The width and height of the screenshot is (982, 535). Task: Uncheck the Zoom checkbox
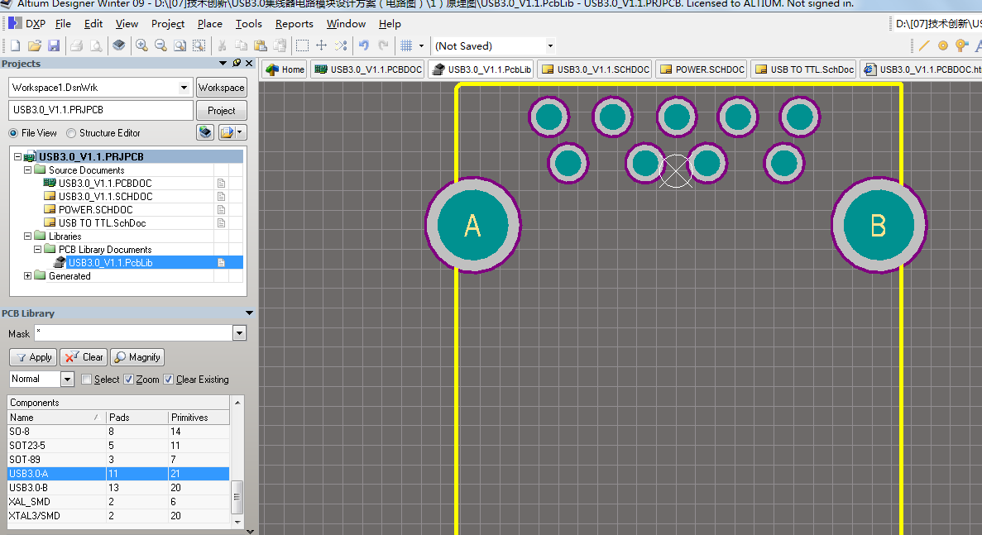pyautogui.click(x=128, y=380)
